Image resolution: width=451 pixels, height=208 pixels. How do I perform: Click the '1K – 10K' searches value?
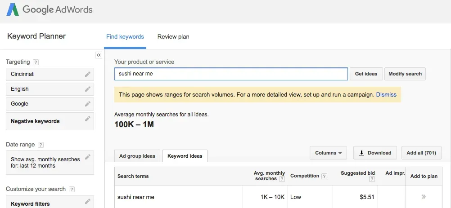pos(272,197)
